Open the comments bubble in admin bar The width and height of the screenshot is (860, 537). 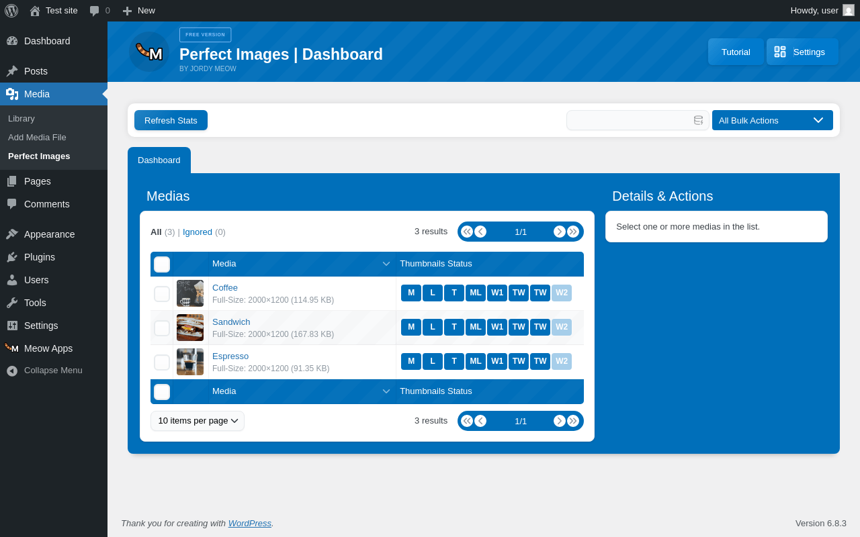(x=95, y=11)
